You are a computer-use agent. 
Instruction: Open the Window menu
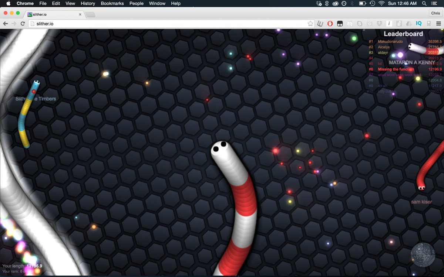157,3
